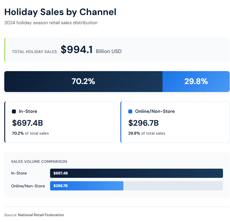Click the TOTAL HOLIDAY SALES label
Screen dimensions: 230x222
click(x=35, y=52)
